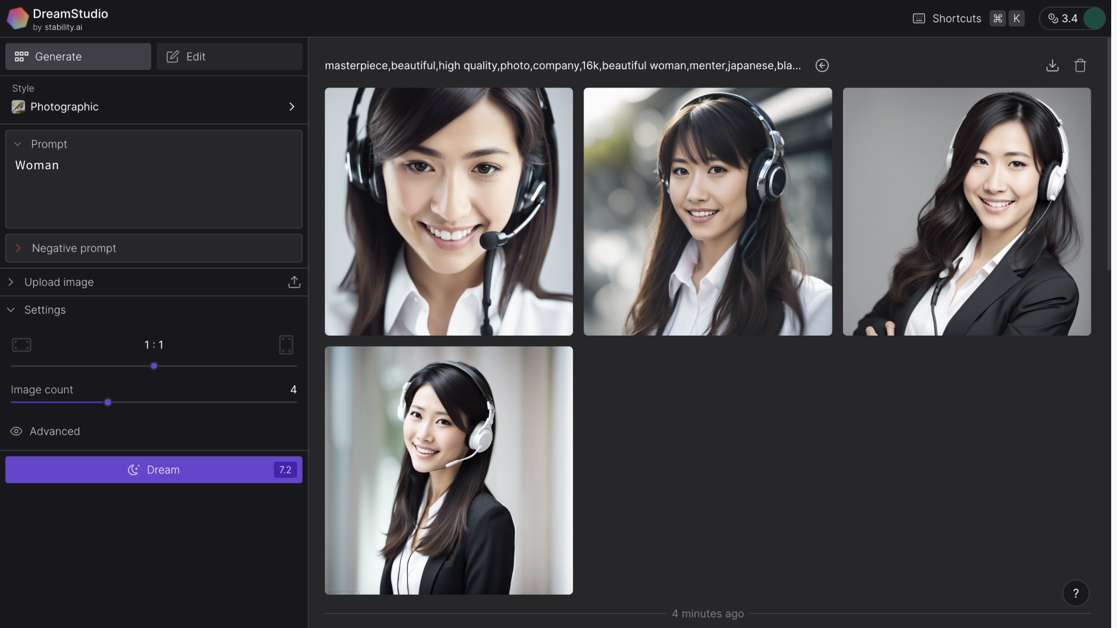
Task: Select the portrait aspect ratio icon
Action: (286, 345)
